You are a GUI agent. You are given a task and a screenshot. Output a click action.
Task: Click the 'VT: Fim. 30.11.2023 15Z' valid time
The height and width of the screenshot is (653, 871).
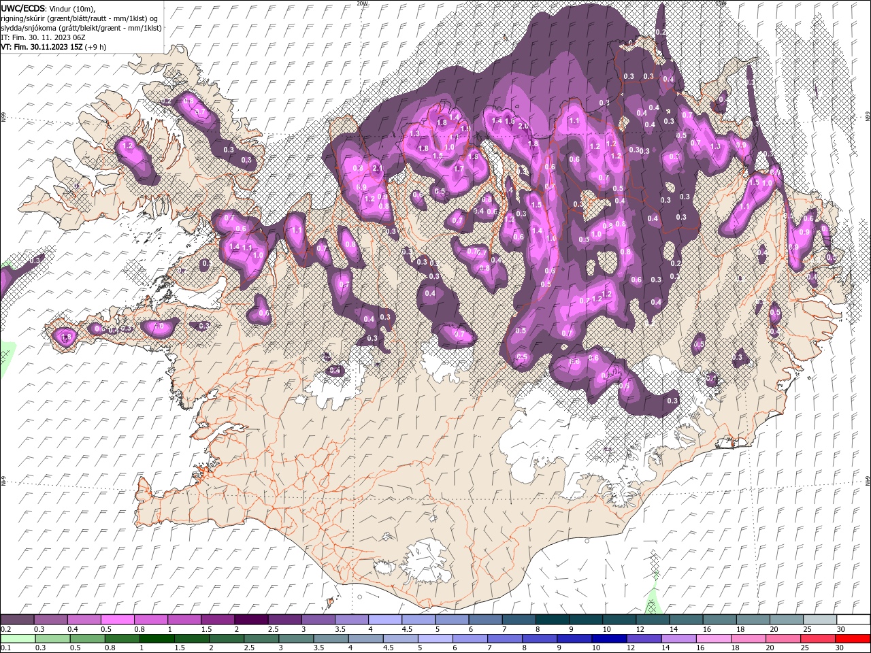[42, 47]
